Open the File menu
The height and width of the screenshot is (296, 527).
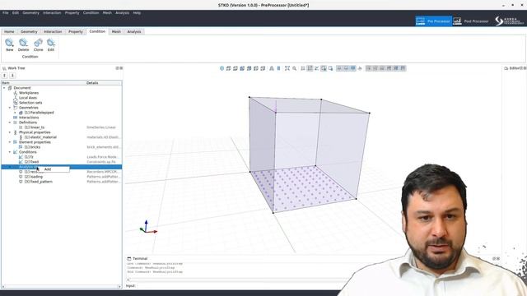[x=6, y=13]
